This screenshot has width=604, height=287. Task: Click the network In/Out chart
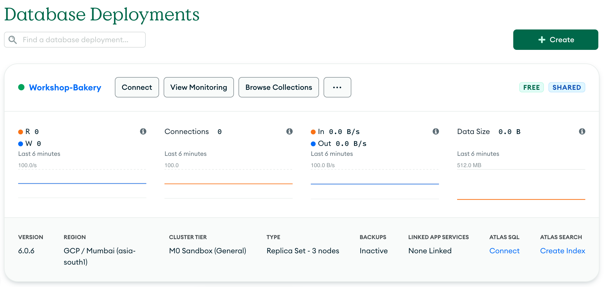coord(375,184)
